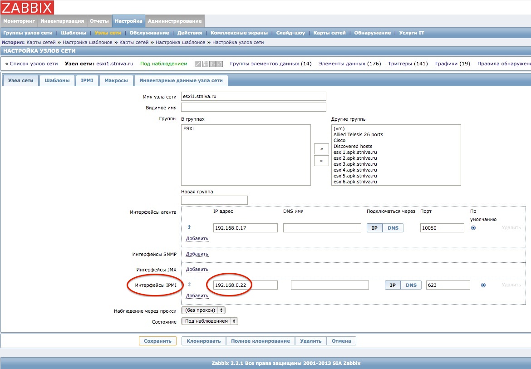Open the Администрирование main menu
This screenshot has width=531, height=369.
(x=175, y=21)
